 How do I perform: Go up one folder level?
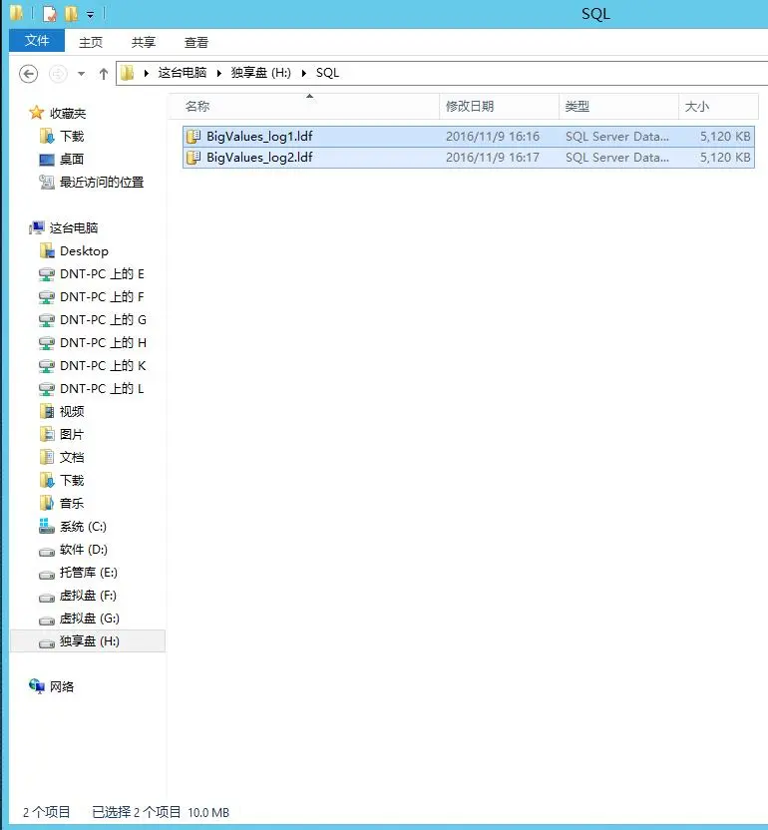point(104,74)
